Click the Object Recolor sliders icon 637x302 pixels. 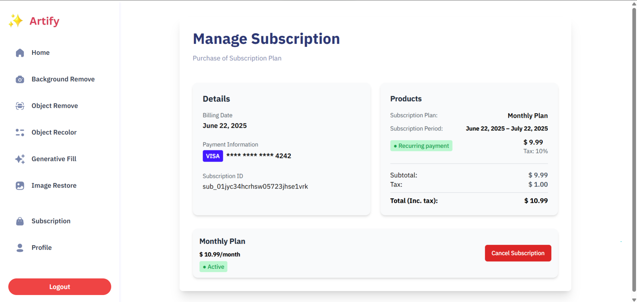tap(20, 132)
